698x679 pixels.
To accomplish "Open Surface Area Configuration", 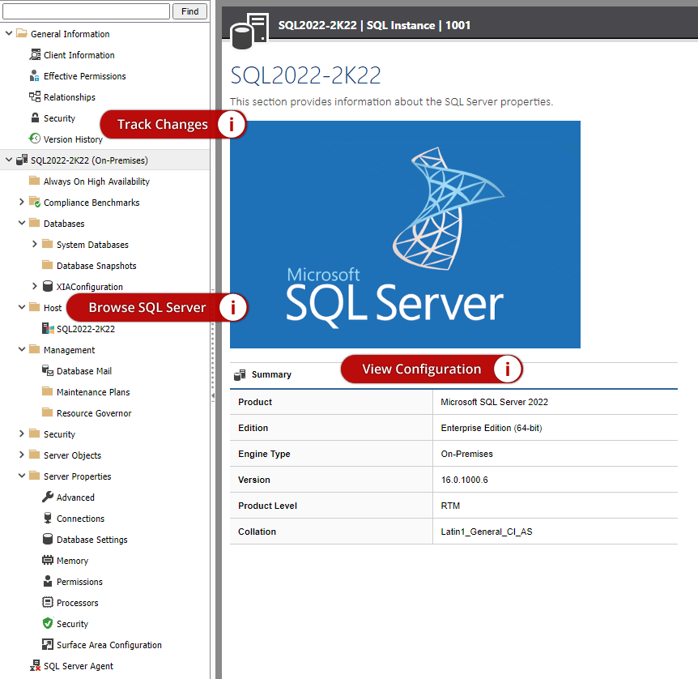I will 109,645.
